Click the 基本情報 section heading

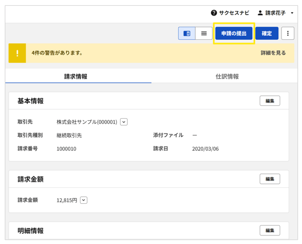[x=30, y=101]
